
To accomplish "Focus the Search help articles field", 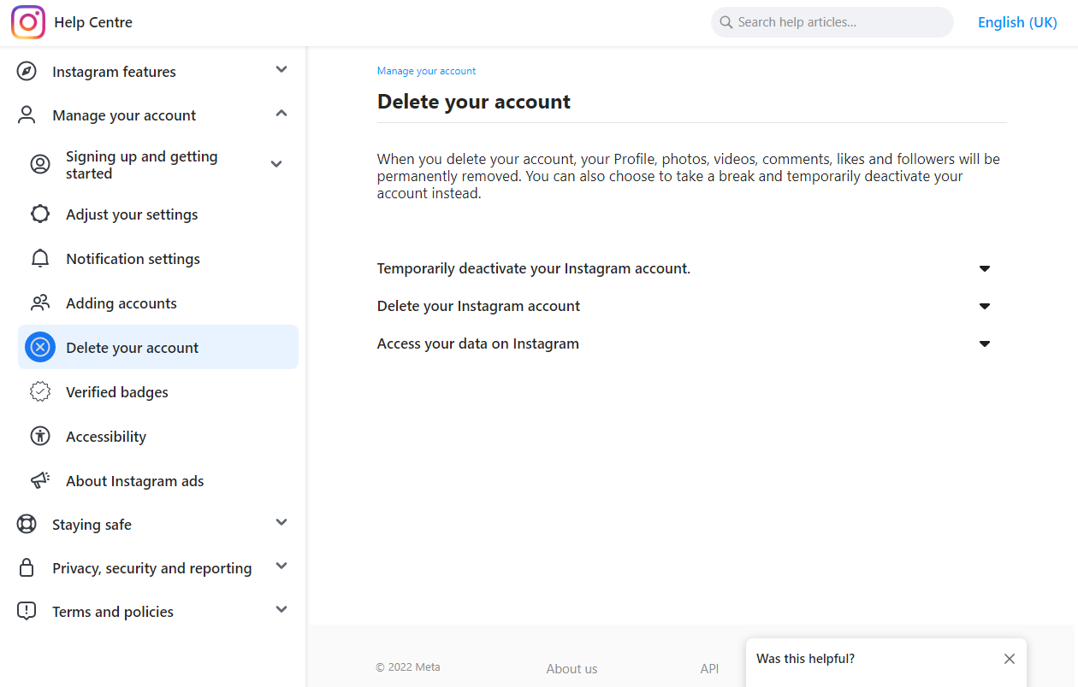I will (x=832, y=22).
